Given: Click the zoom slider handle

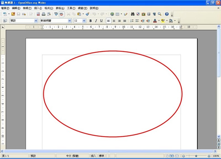Looking at the screenshot, I should click(196, 156).
